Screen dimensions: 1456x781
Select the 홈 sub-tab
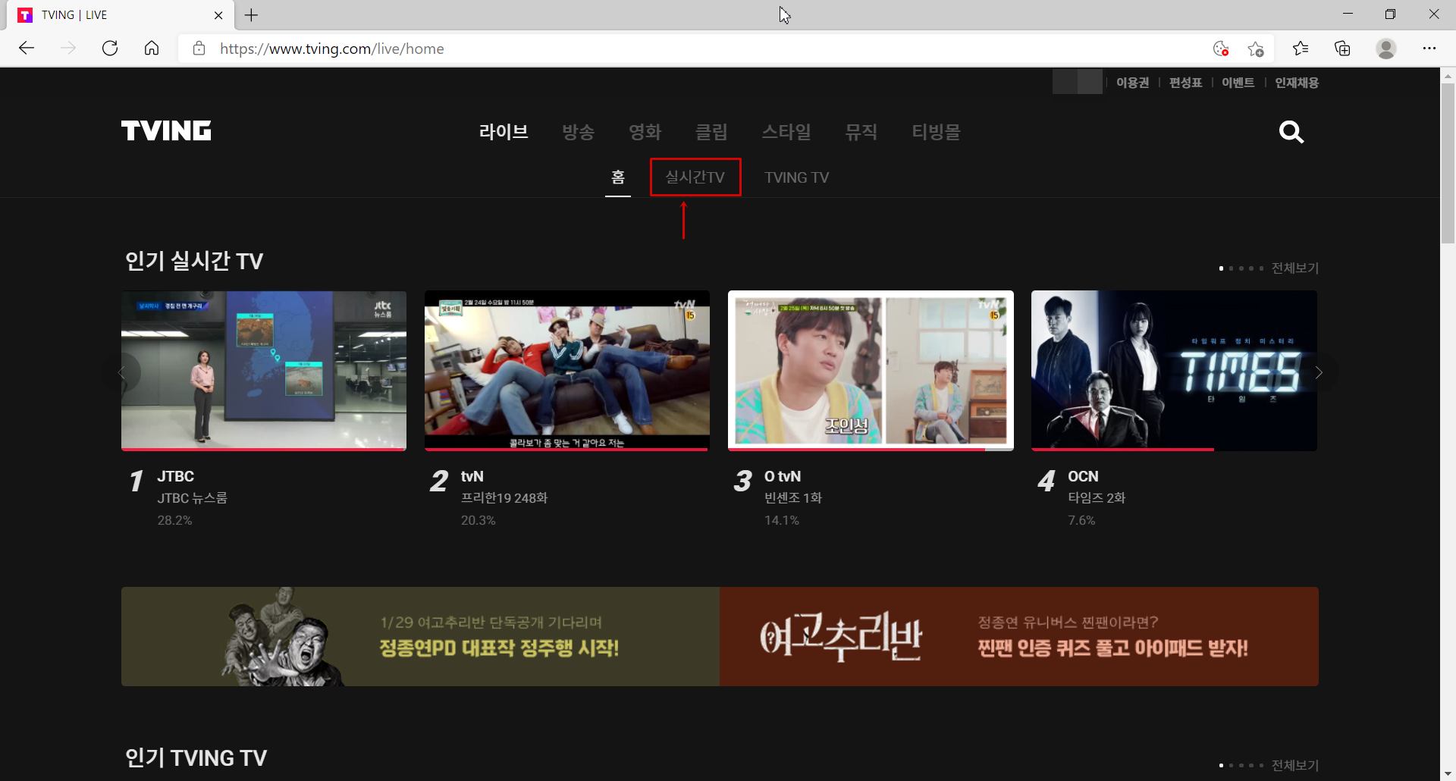tap(618, 177)
